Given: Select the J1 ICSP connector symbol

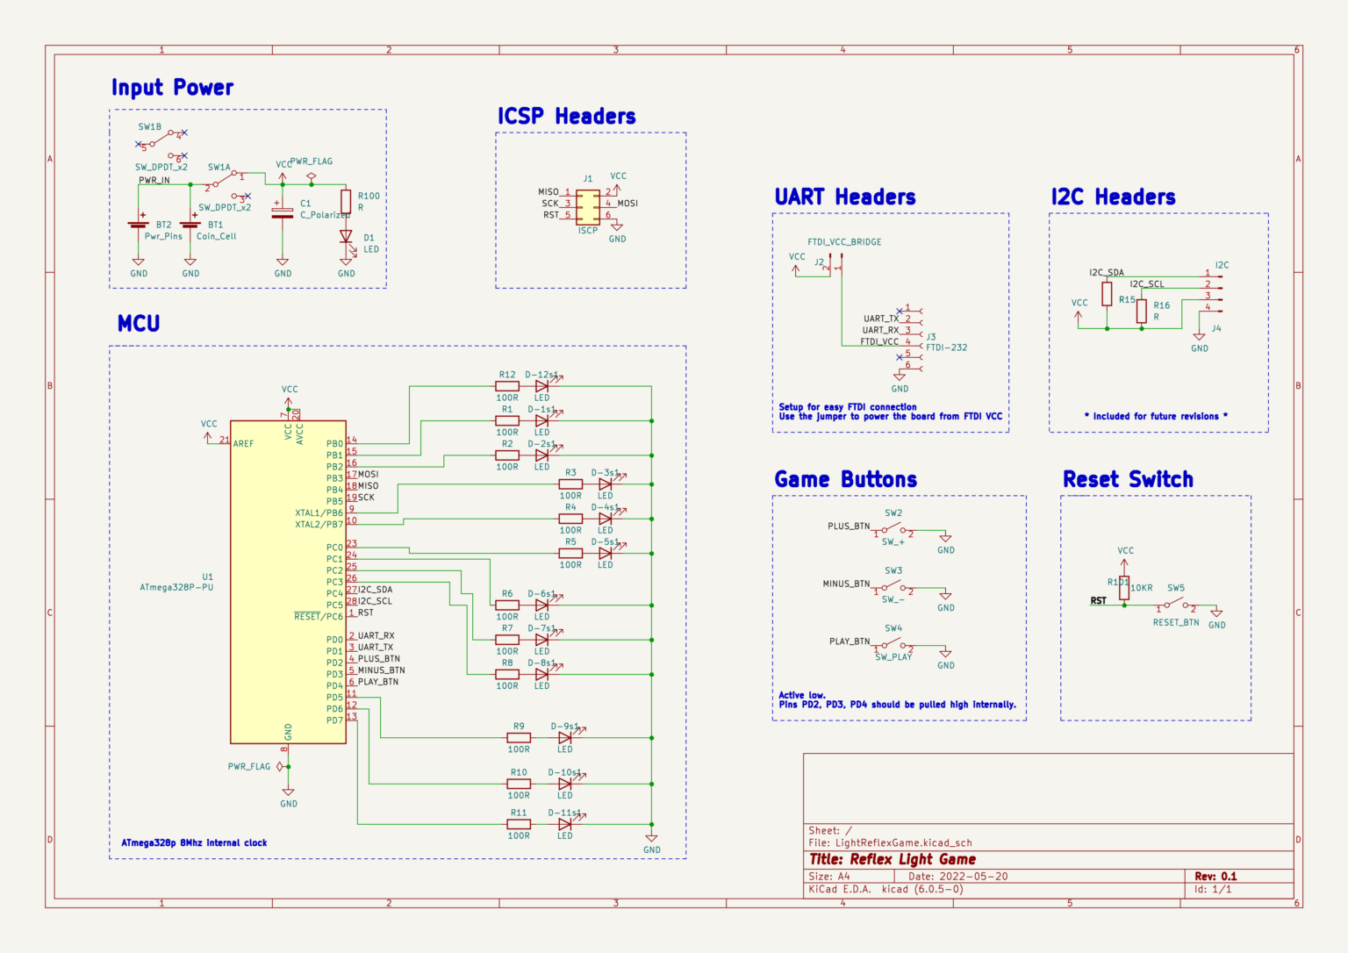Looking at the screenshot, I should [x=588, y=207].
